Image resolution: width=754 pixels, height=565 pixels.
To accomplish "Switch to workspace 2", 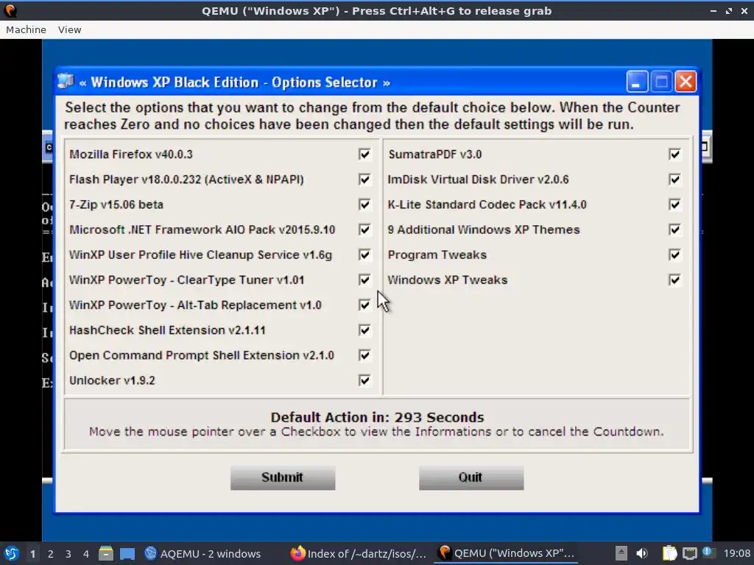I will click(51, 554).
